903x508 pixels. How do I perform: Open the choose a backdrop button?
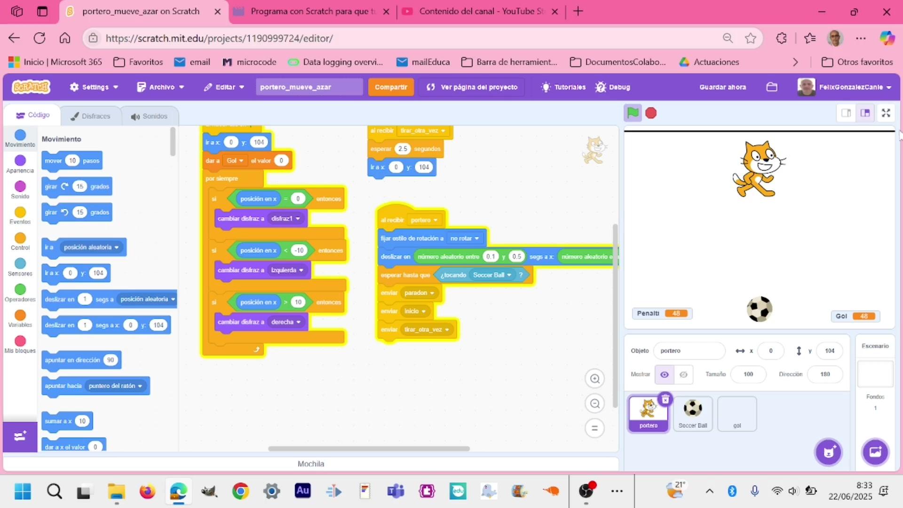(875, 452)
